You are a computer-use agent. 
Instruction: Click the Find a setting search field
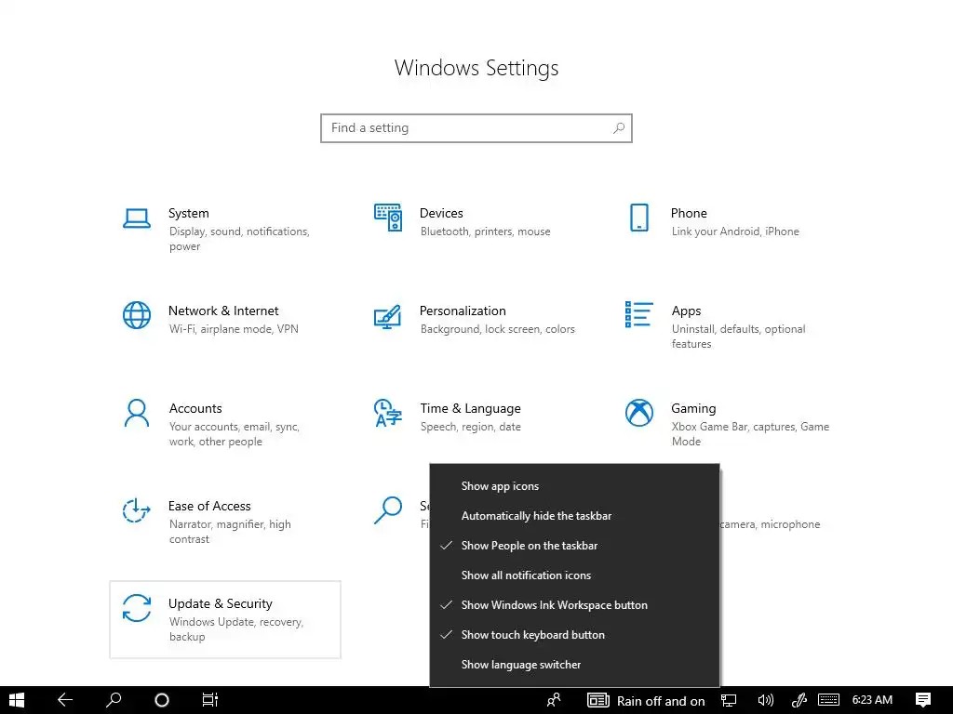click(476, 128)
